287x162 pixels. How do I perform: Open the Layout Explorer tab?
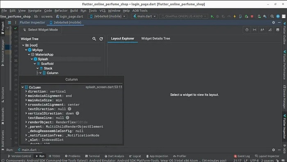coord(123,38)
